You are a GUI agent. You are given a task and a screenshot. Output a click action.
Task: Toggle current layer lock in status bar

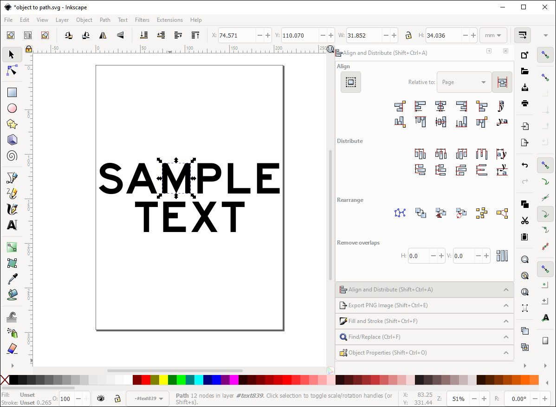tap(117, 399)
